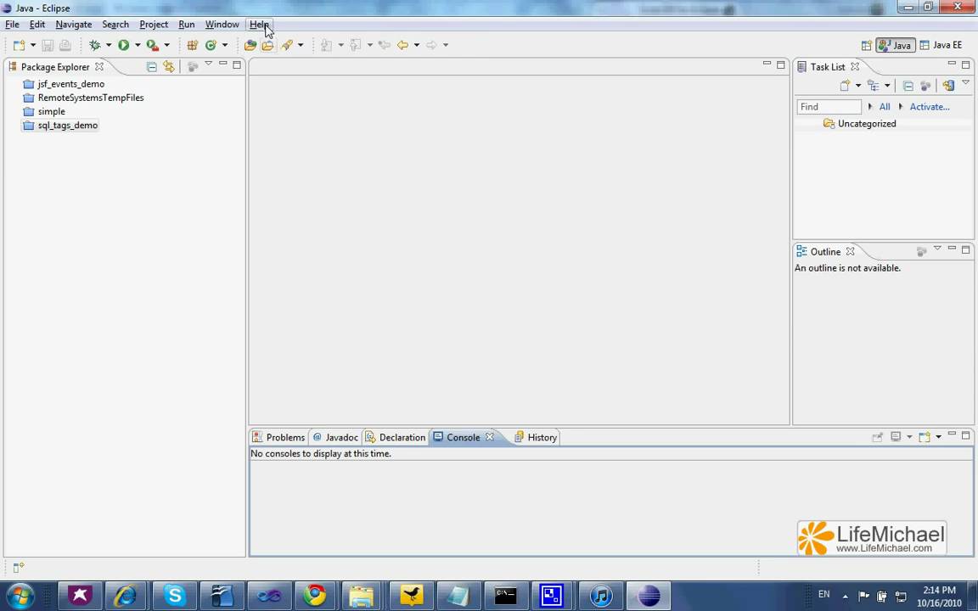Click the green Run button icon
Screen dimensions: 978x611
123,45
